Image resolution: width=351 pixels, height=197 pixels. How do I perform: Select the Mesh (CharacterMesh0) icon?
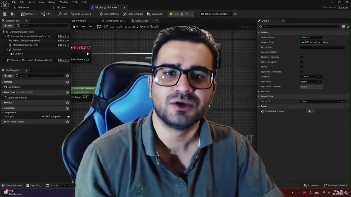coord(10,45)
